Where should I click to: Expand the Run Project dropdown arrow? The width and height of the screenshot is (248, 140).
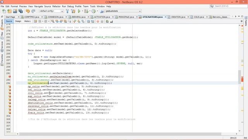[x=83, y=11]
